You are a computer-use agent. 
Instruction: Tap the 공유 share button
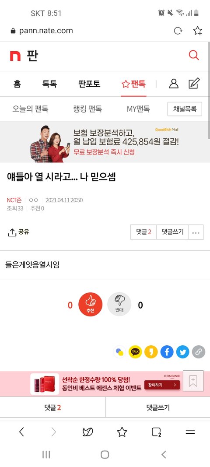pyautogui.click(x=18, y=232)
